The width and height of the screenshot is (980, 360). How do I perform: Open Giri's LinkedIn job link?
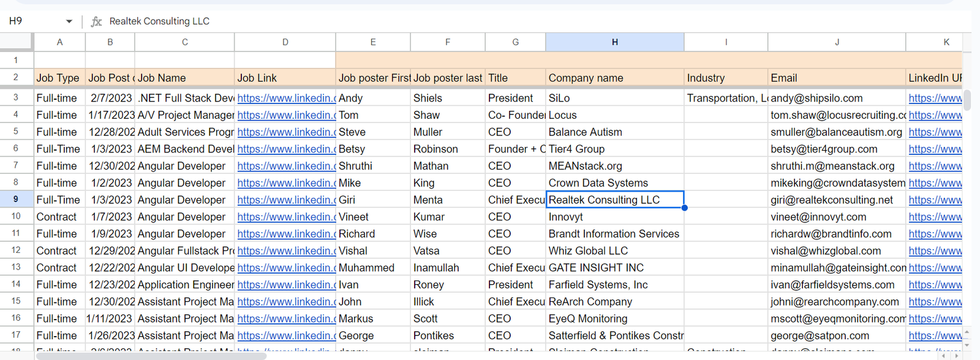[286, 200]
